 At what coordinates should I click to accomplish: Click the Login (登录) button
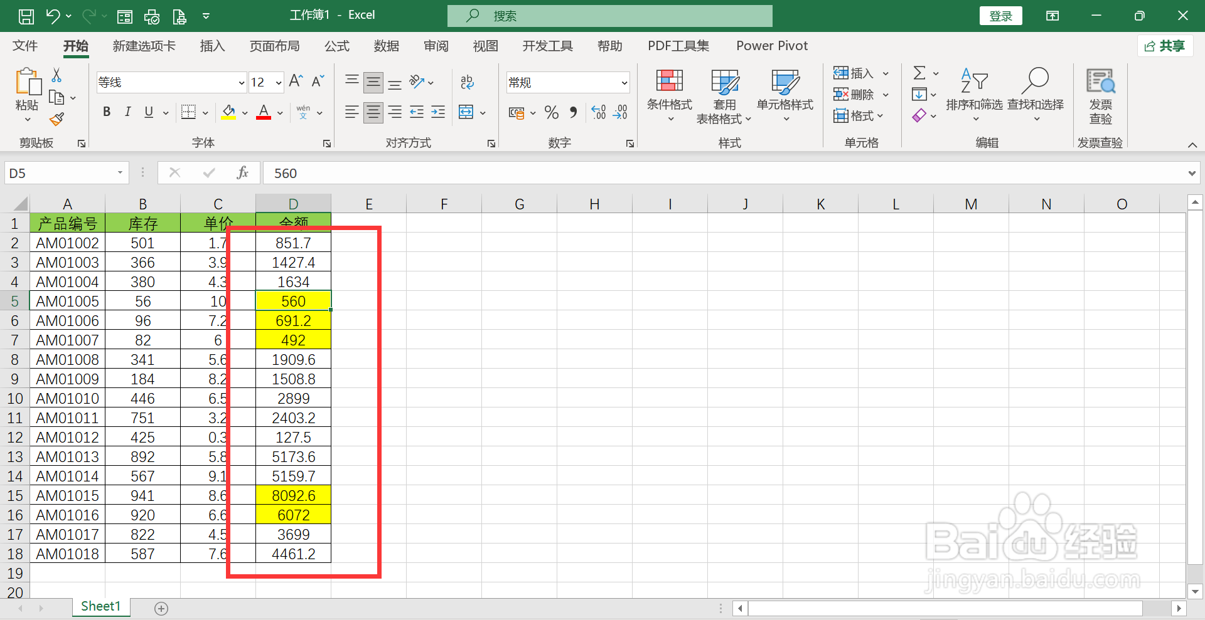tap(1001, 16)
